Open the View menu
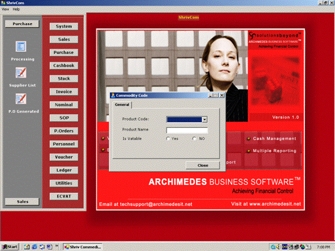This screenshot has width=335, height=251. (x=5, y=9)
